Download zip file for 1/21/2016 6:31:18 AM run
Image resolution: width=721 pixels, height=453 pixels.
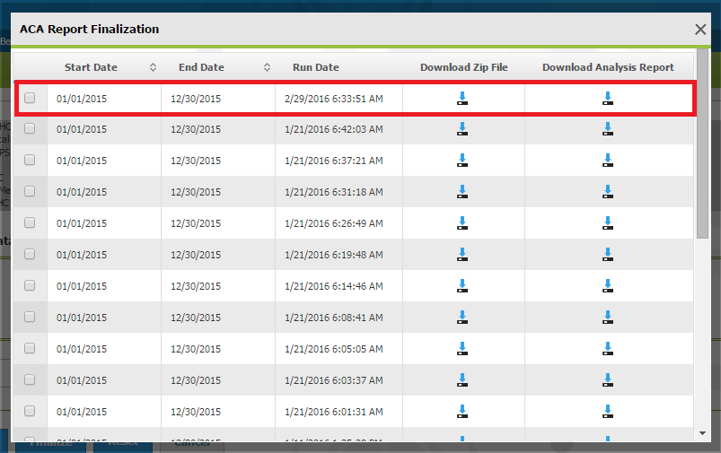pos(462,191)
